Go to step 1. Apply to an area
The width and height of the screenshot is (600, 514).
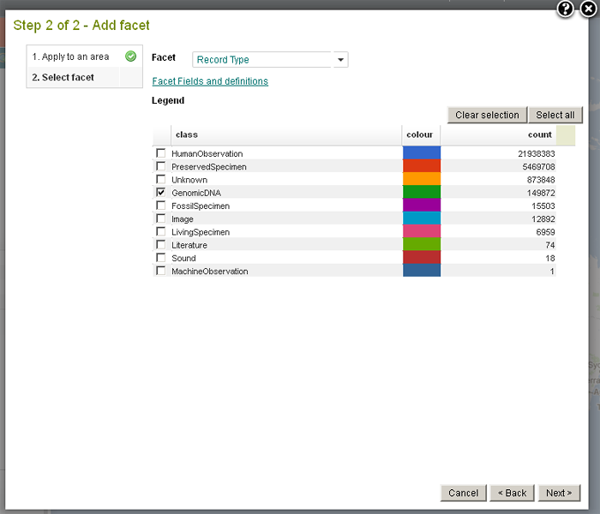pyautogui.click(x=70, y=57)
